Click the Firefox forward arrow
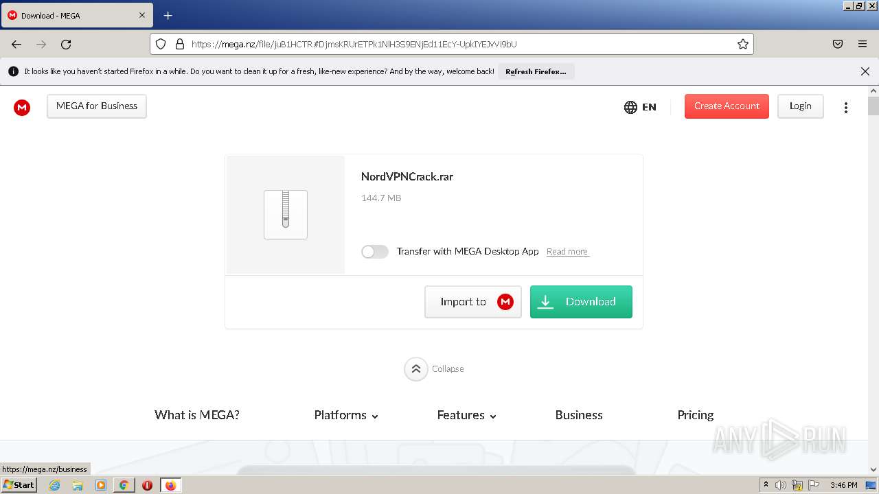 (41, 44)
